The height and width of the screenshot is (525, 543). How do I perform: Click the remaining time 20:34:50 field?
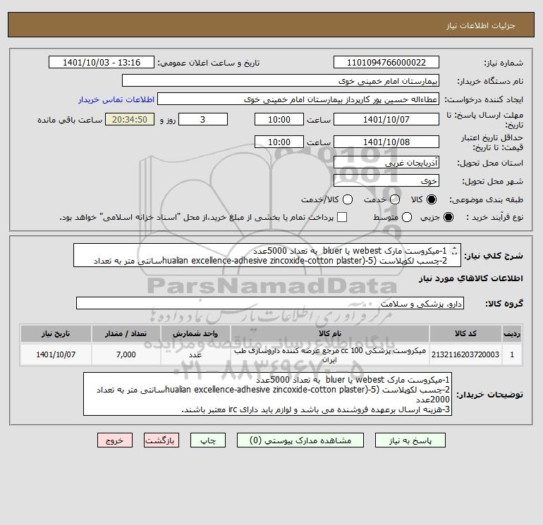coord(130,119)
